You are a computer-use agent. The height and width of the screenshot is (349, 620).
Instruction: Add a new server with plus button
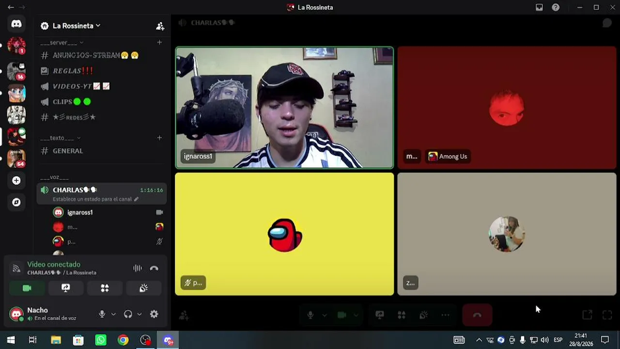(x=16, y=180)
